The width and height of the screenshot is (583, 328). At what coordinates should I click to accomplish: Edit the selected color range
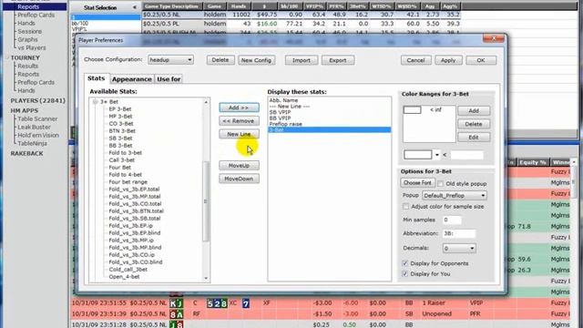point(474,138)
